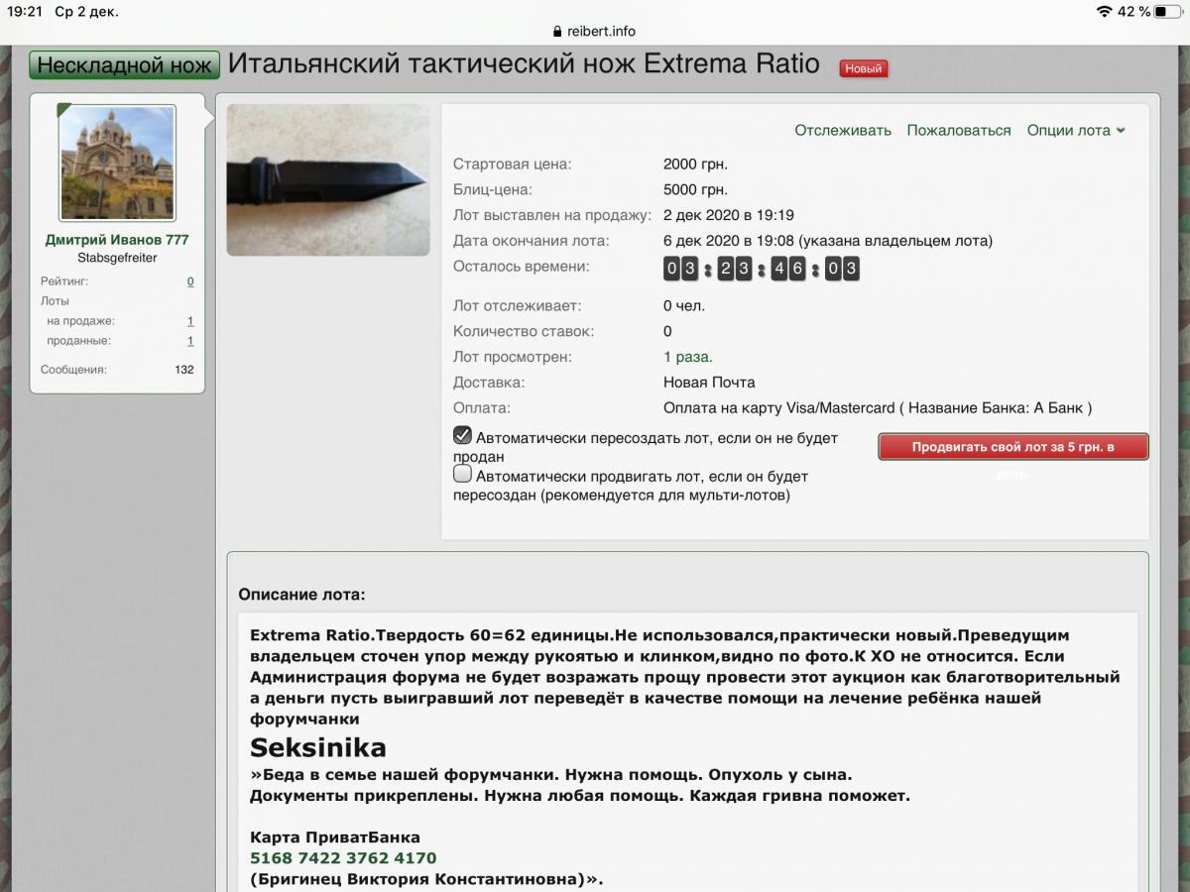Click the 0 чел. watchers value
This screenshot has height=892, width=1190.
click(x=684, y=306)
